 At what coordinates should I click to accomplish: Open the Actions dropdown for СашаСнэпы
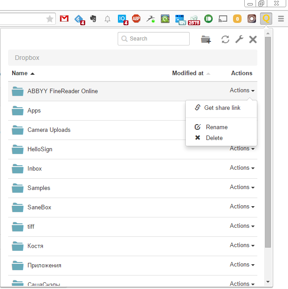242,284
